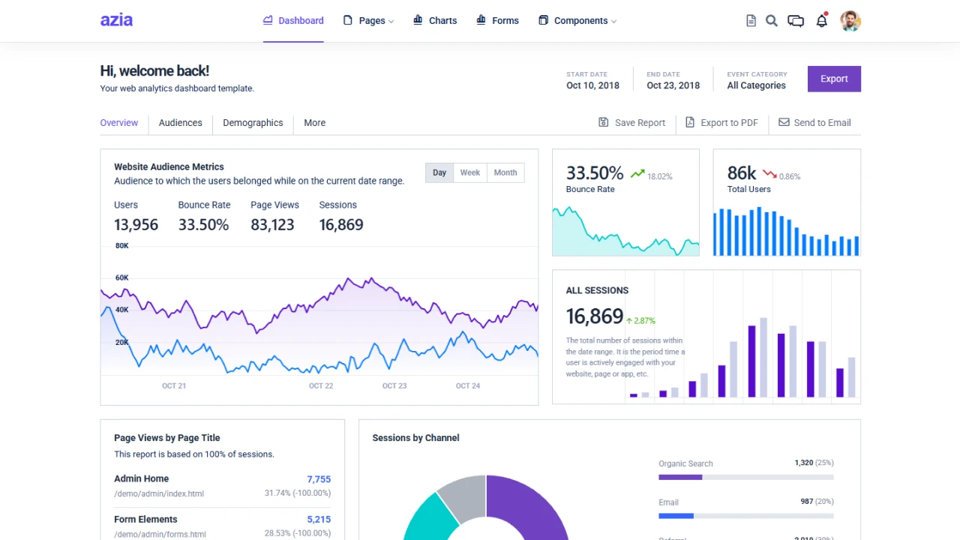Click the Dashboard chart icon in navbar

[268, 20]
